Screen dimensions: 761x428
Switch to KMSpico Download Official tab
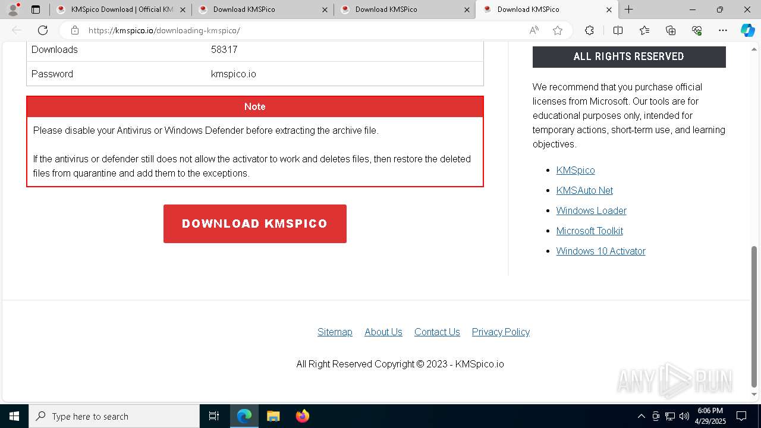tap(121, 10)
